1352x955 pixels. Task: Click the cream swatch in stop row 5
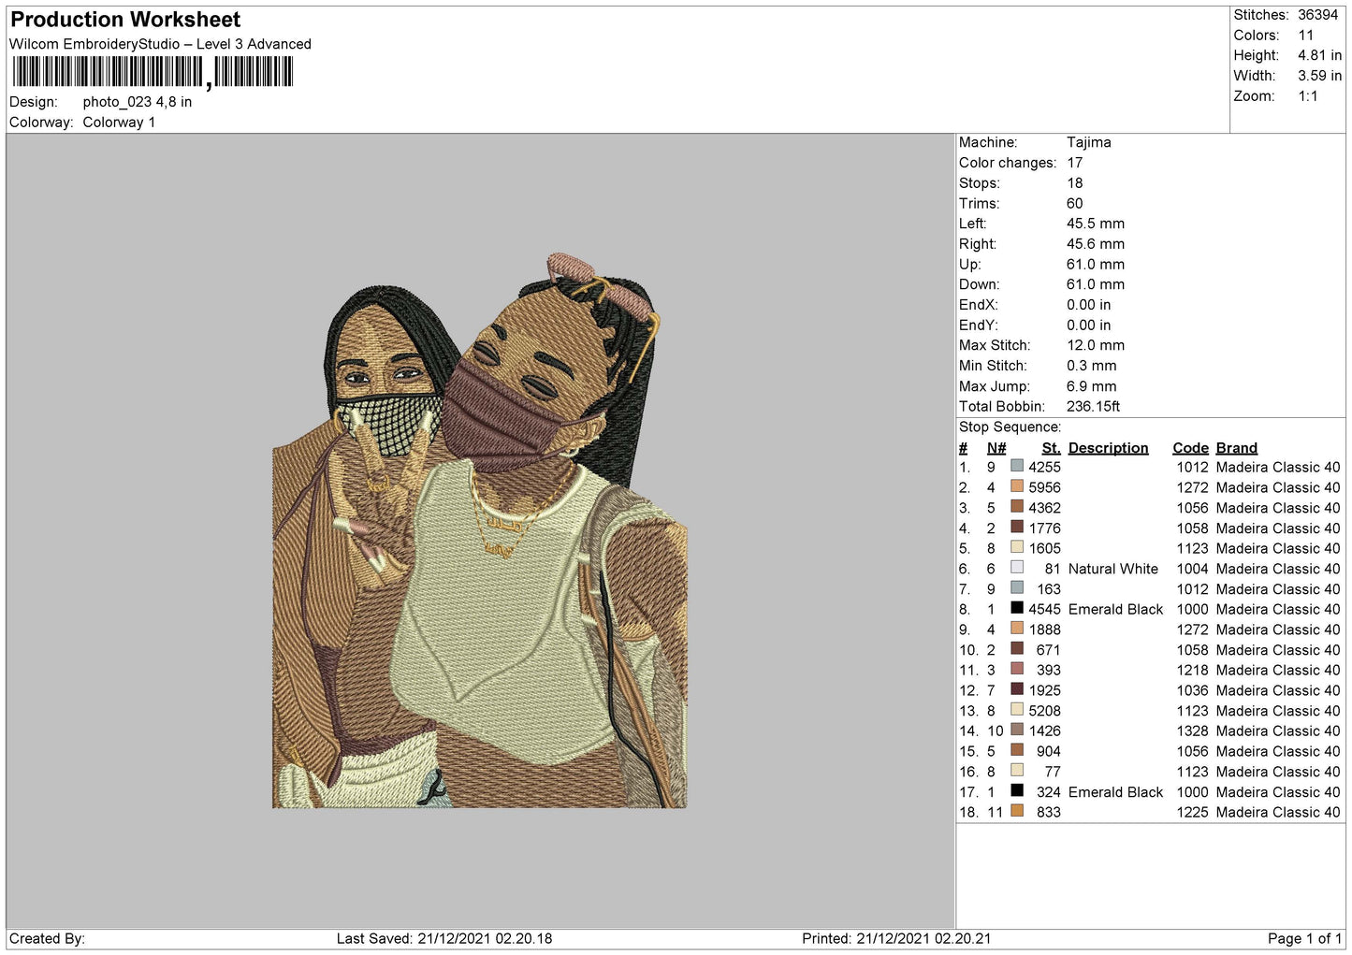(x=1017, y=547)
